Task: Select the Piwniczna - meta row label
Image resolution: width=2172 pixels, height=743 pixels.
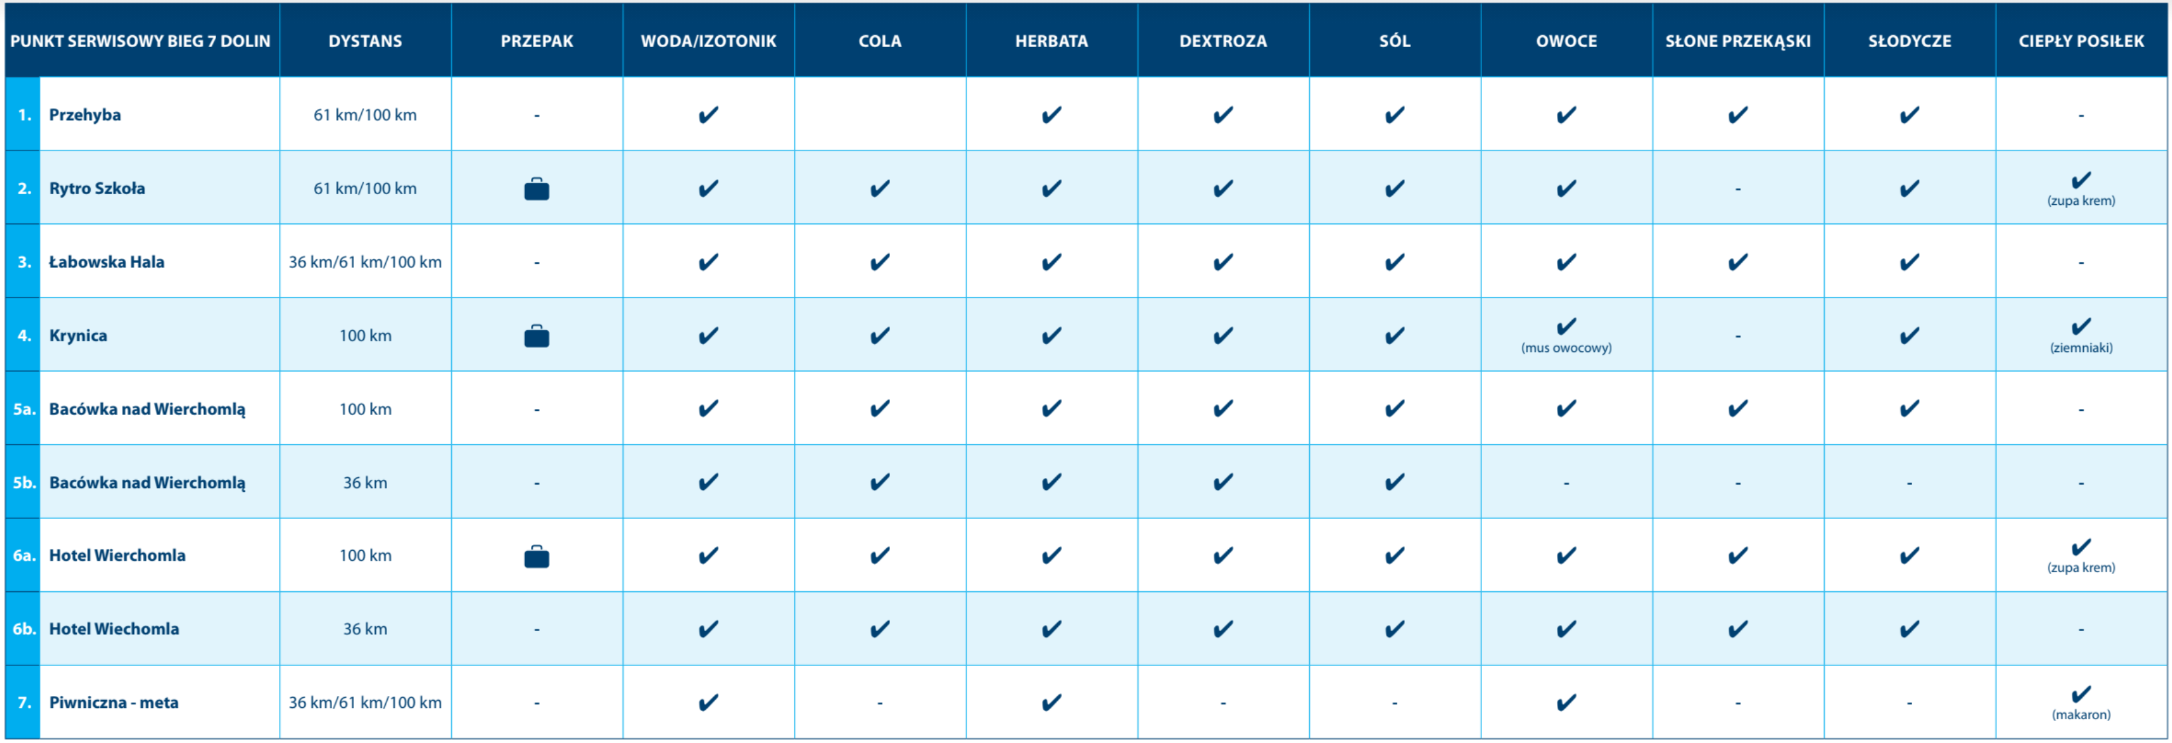Action: click(x=114, y=703)
